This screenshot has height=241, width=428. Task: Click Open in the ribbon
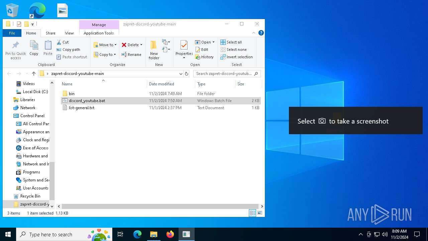pos(203,42)
